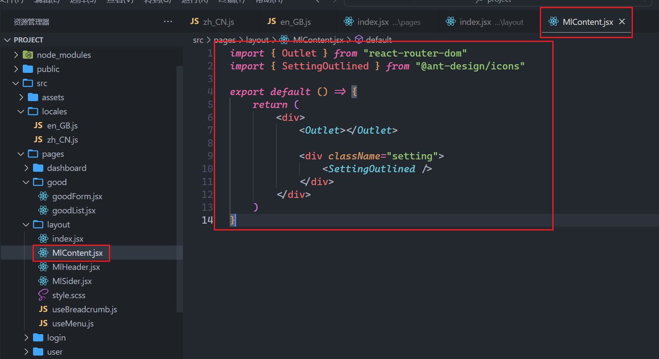Close the MlContent.jsx editor tab
This screenshot has height=359, width=659.
click(622, 21)
